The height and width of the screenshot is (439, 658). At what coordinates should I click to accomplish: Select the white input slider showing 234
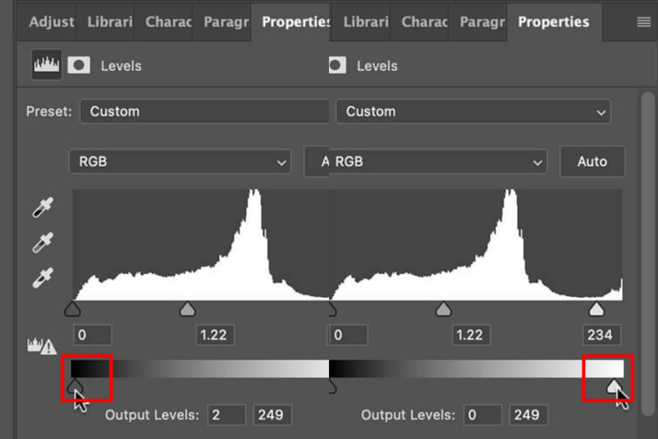[x=596, y=309]
